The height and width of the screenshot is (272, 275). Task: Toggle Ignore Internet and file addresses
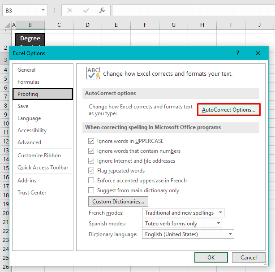point(91,160)
